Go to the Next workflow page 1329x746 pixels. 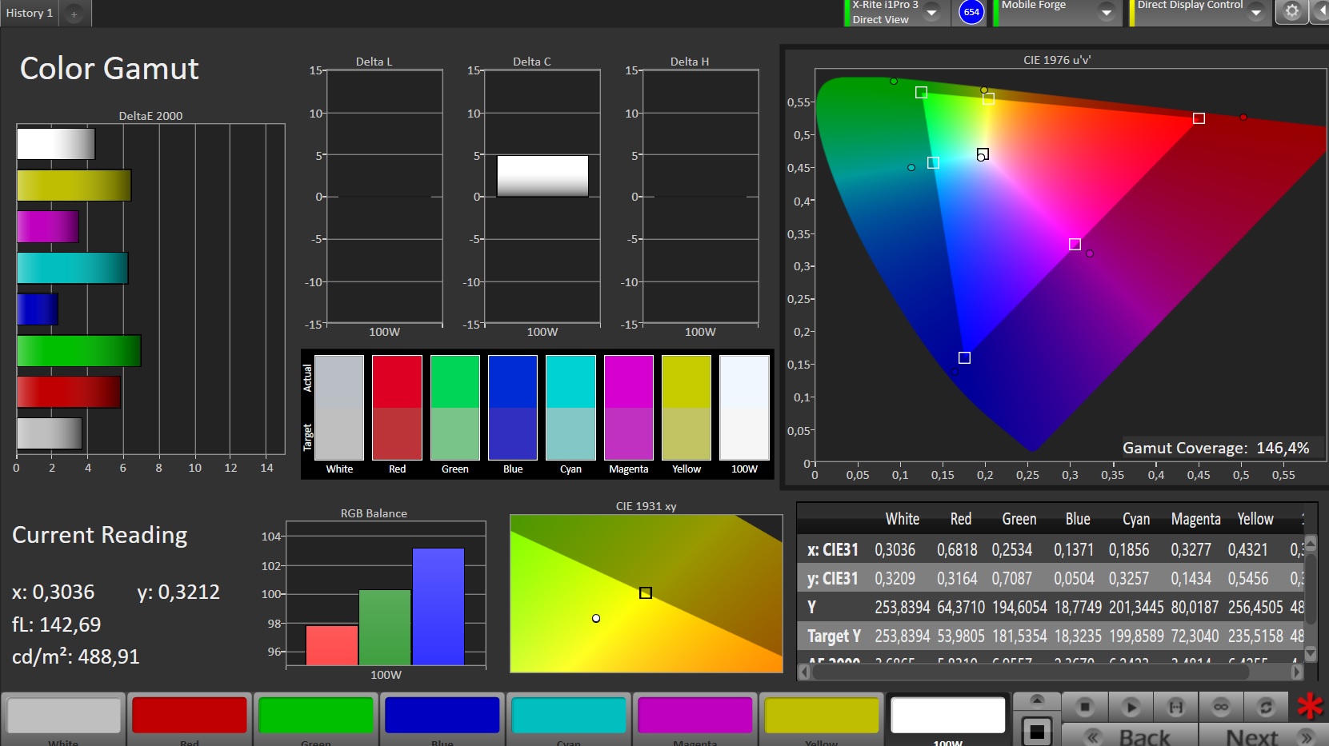click(x=1263, y=736)
